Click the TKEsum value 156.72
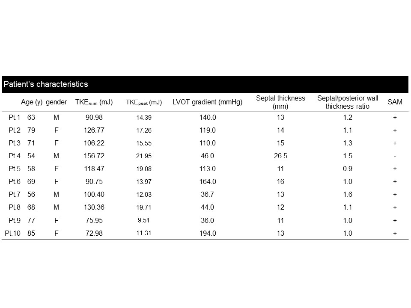 tap(94, 156)
